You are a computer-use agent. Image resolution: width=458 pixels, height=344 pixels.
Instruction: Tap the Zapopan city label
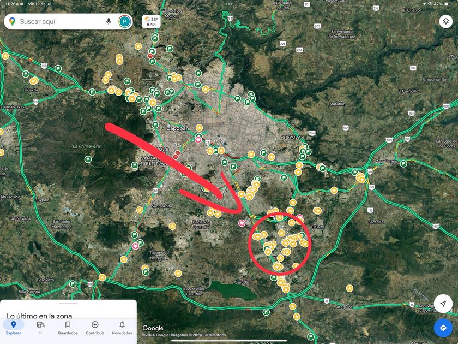[178, 128]
